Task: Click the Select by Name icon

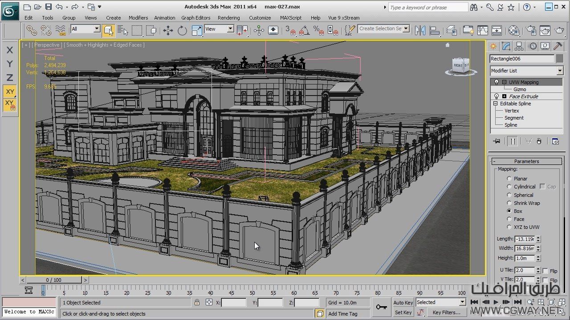Action: [x=122, y=30]
